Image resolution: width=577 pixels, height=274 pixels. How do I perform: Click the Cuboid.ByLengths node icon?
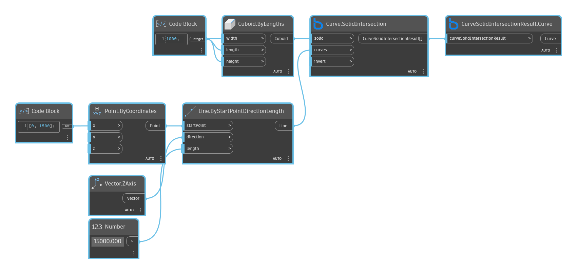tap(230, 24)
